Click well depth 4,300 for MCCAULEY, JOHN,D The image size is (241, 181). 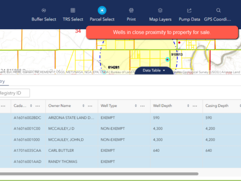(158, 140)
